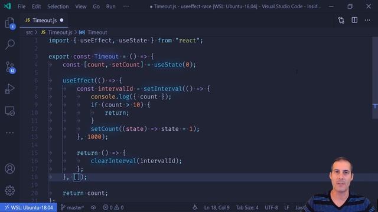Open the Go menu
Image resolution: width=378 pixels, height=212 pixels.
96,6
